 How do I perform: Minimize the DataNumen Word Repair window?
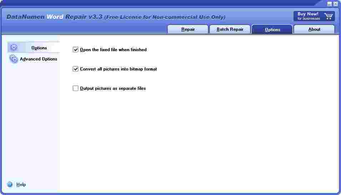pyautogui.click(x=330, y=4)
